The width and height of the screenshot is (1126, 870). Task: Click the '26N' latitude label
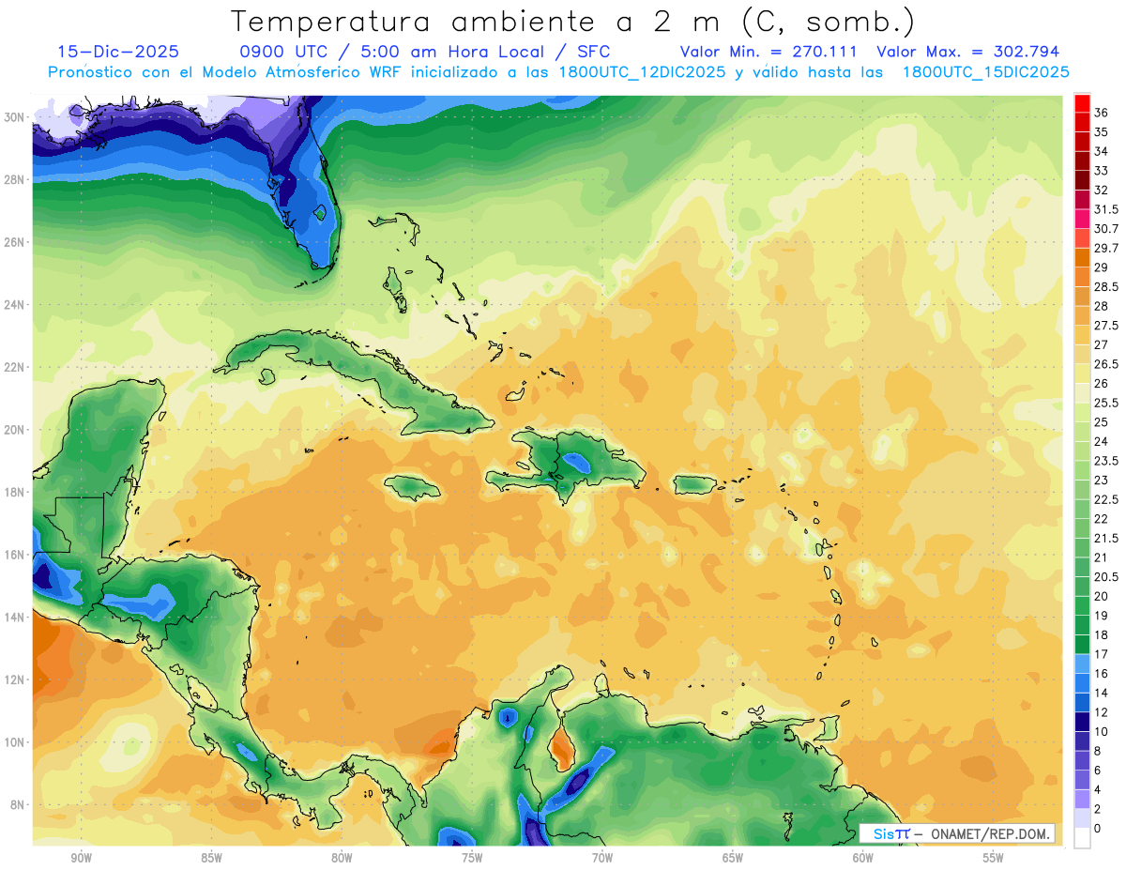click(14, 242)
